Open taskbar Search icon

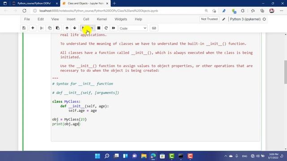pyautogui.click(x=107, y=156)
